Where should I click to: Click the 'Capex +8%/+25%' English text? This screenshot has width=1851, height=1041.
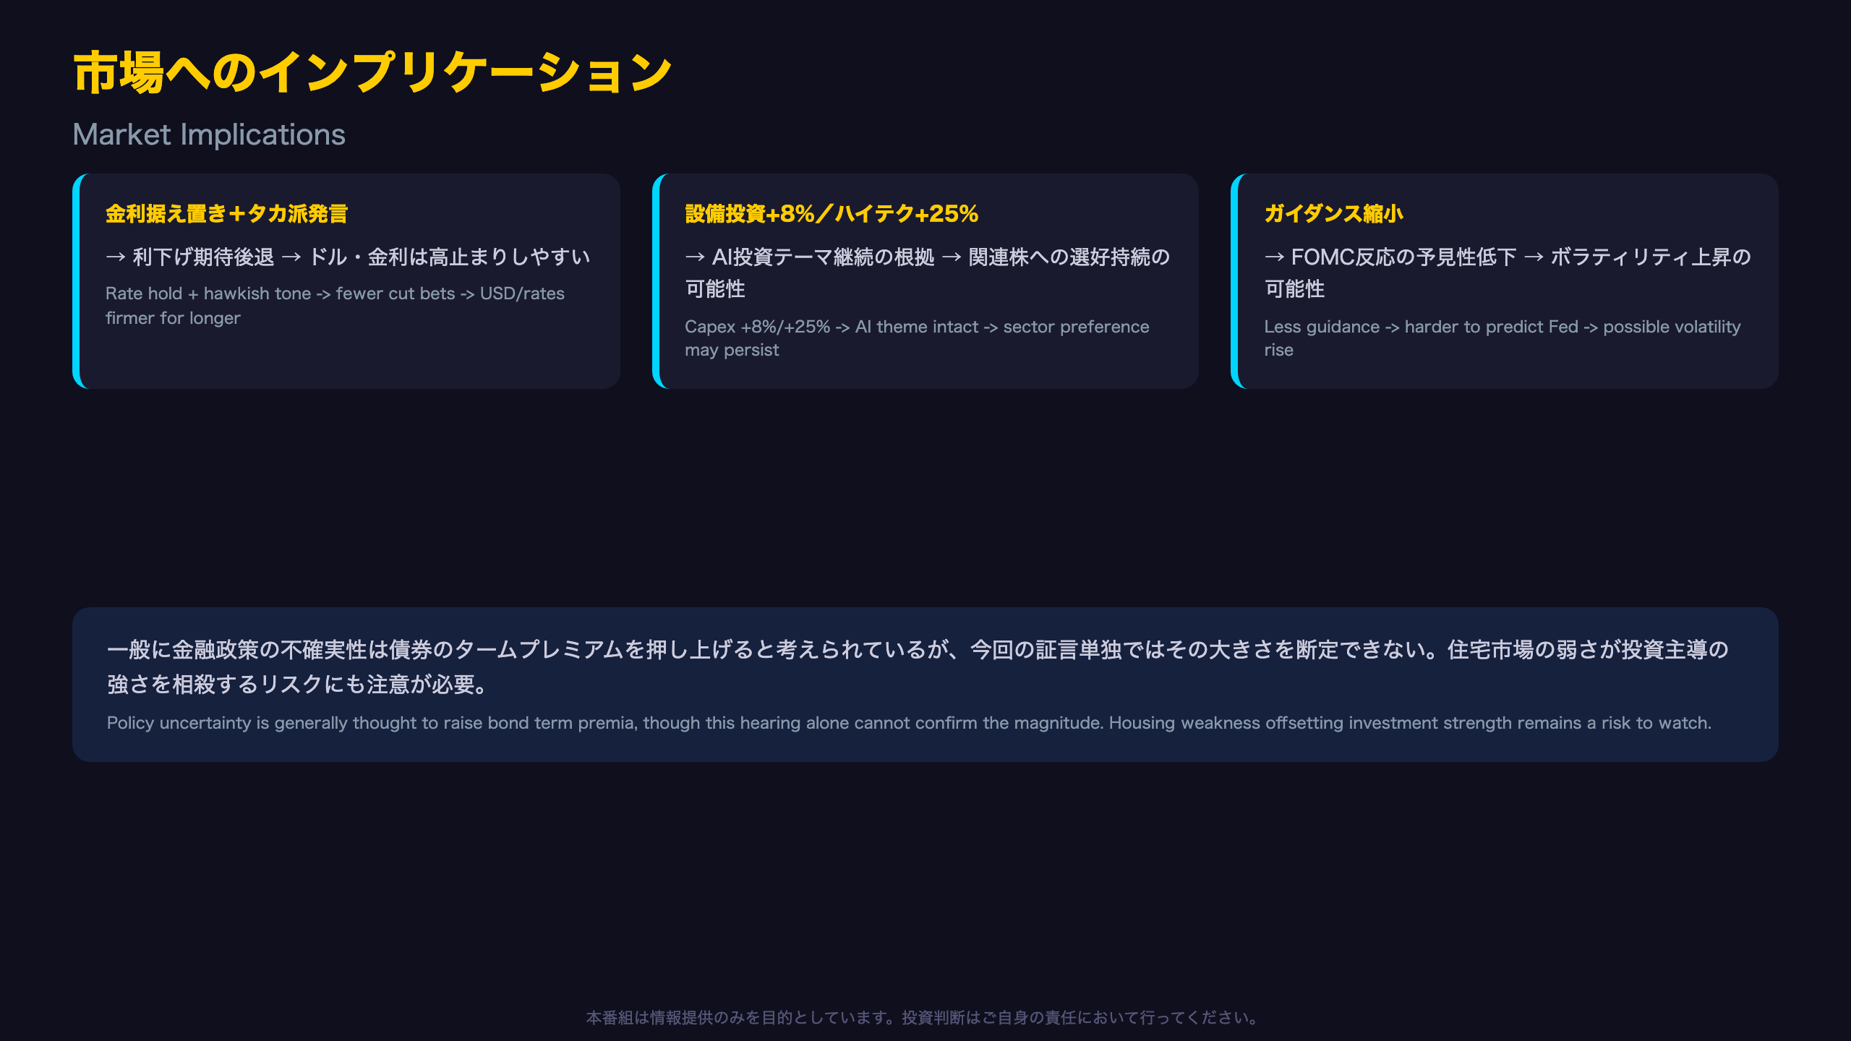[917, 338]
